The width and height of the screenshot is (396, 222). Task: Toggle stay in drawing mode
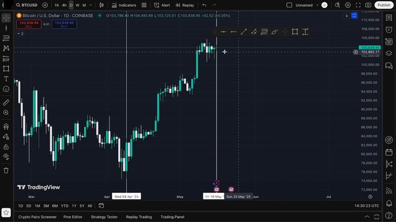(x=6, y=136)
